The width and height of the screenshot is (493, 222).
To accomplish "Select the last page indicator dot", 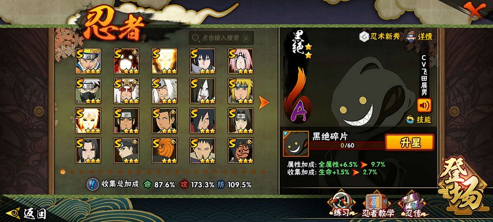I will click(263, 172).
